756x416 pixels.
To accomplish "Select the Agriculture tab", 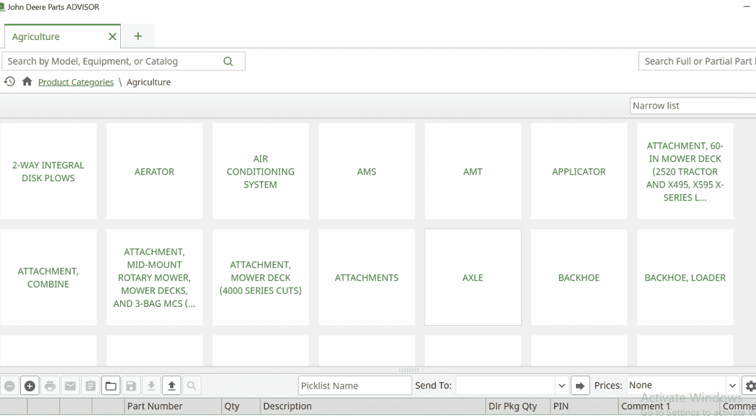I will point(62,36).
